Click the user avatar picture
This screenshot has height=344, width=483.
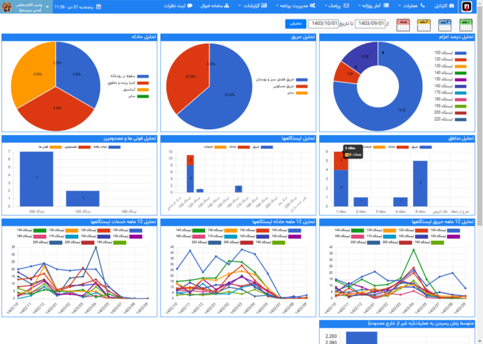tap(7, 6)
